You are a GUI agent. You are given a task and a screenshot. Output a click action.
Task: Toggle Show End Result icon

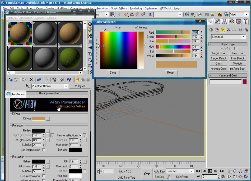coord(77,79)
